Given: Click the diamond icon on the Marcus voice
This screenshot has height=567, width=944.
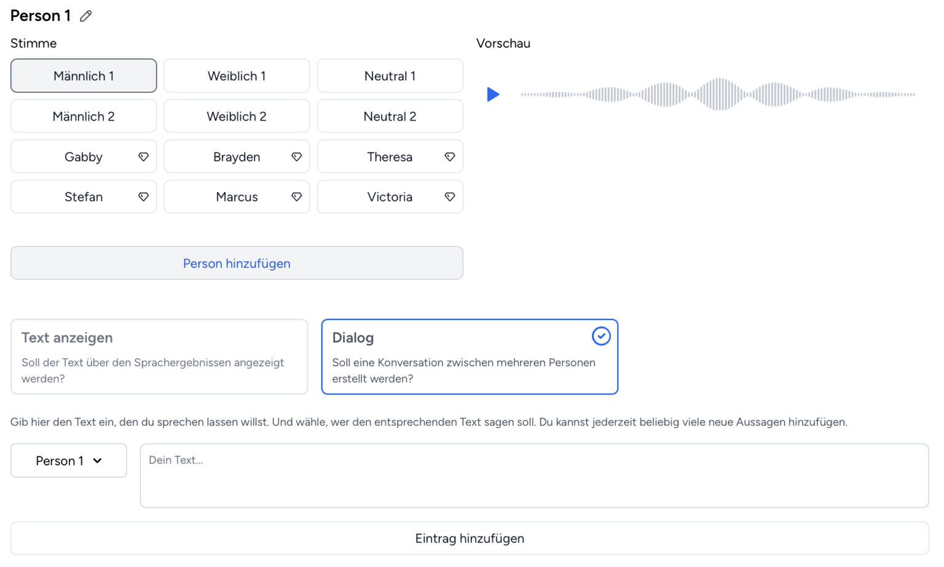Looking at the screenshot, I should coord(297,197).
